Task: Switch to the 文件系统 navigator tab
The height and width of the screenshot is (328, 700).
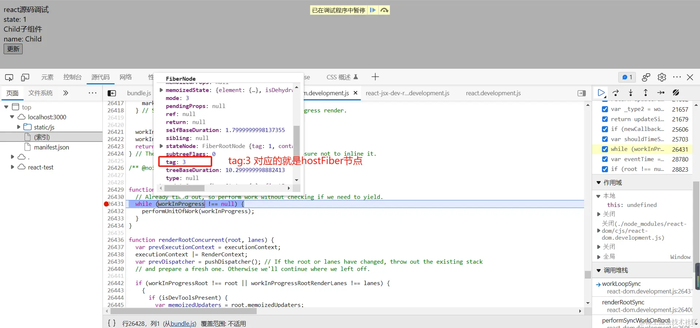Action: click(x=40, y=93)
